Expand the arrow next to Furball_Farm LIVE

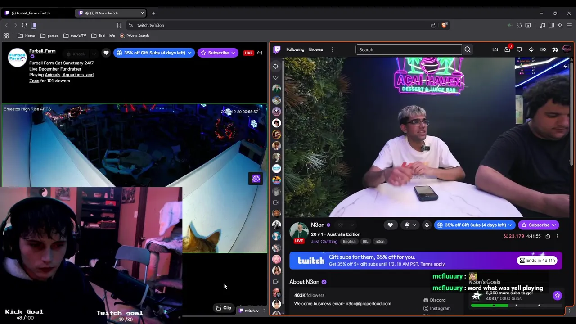click(x=260, y=53)
